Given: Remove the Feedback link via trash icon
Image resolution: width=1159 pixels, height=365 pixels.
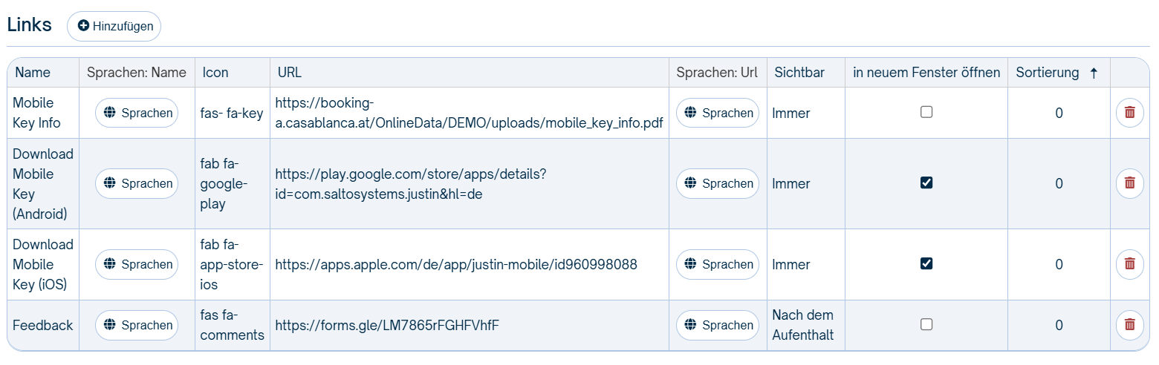Looking at the screenshot, I should click(x=1129, y=325).
